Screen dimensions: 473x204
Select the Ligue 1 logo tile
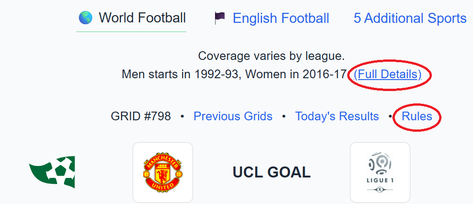point(380,172)
